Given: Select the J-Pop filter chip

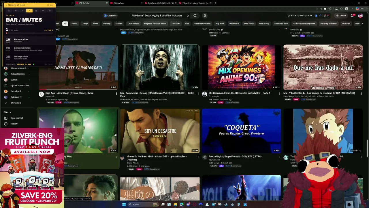Looking at the screenshot, I should 85,24.
